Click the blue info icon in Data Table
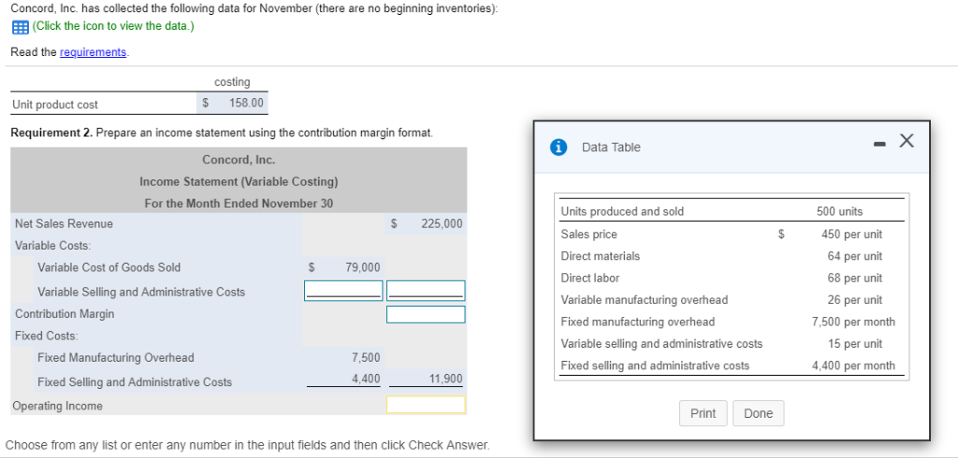This screenshot has width=958, height=458. (558, 147)
